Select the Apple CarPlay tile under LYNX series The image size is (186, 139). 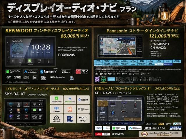point(56,100)
